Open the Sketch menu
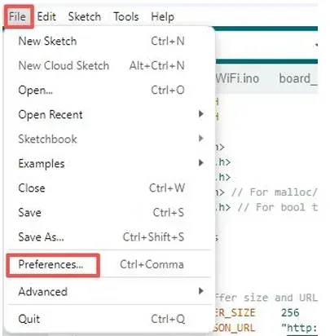This screenshot has height=336, width=330. click(x=85, y=16)
